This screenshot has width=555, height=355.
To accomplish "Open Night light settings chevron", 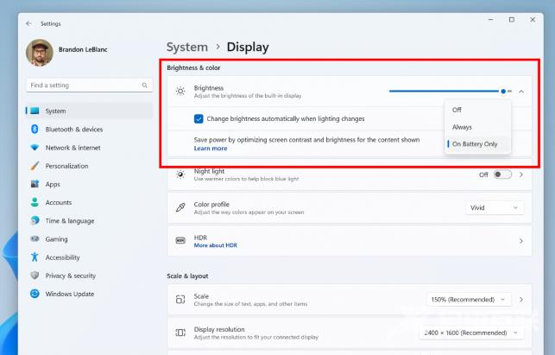I will [521, 174].
